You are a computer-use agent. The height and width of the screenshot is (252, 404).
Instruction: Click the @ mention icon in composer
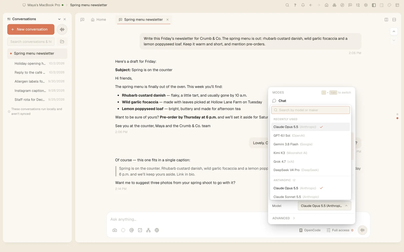click(132, 230)
